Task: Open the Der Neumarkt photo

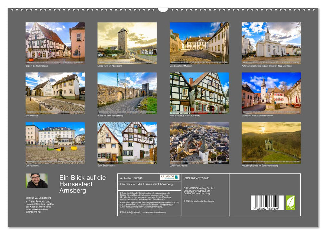Action: [55, 143]
